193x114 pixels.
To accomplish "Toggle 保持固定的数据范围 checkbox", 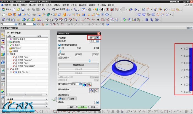I will [x=60, y=45].
